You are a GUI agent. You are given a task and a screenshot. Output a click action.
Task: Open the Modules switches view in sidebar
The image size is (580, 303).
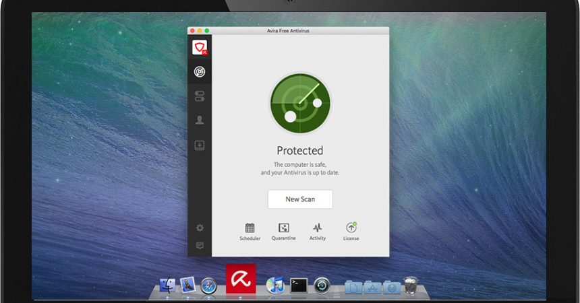click(200, 96)
